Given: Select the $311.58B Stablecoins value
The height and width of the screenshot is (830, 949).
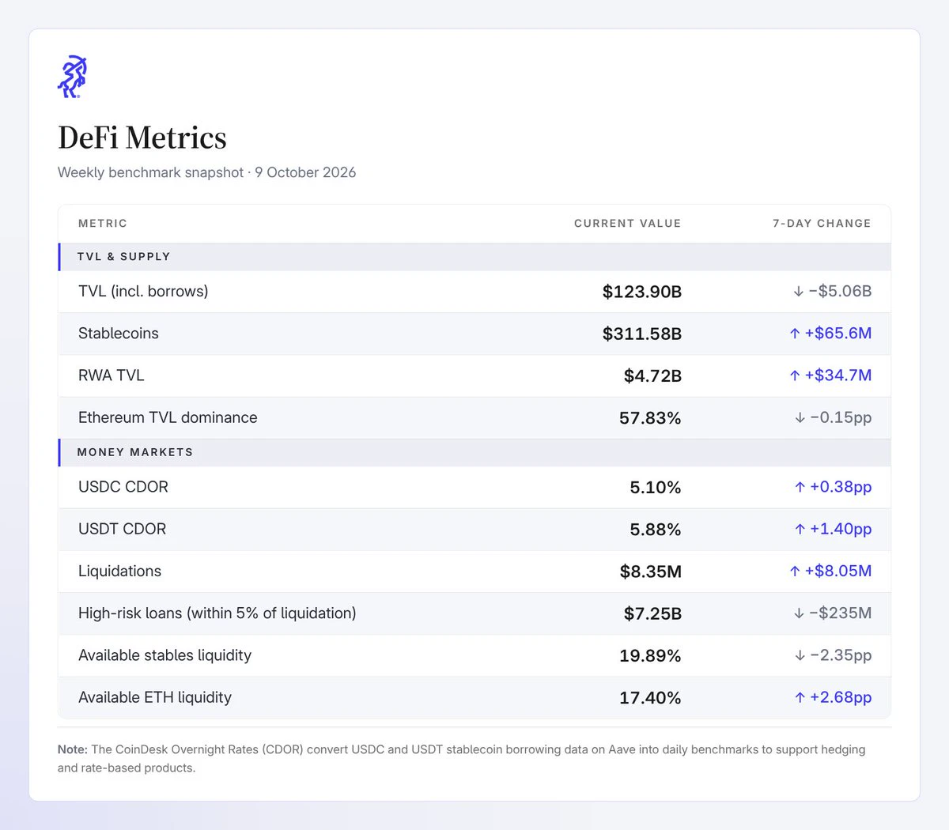Looking at the screenshot, I should [642, 334].
